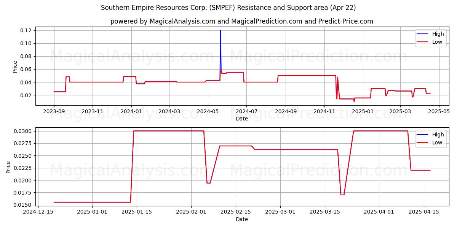Image resolution: width=457 pixels, height=228 pixels.
Task: Click the bottom chart x-axis label '2025-01-01'
Action: pos(92,212)
